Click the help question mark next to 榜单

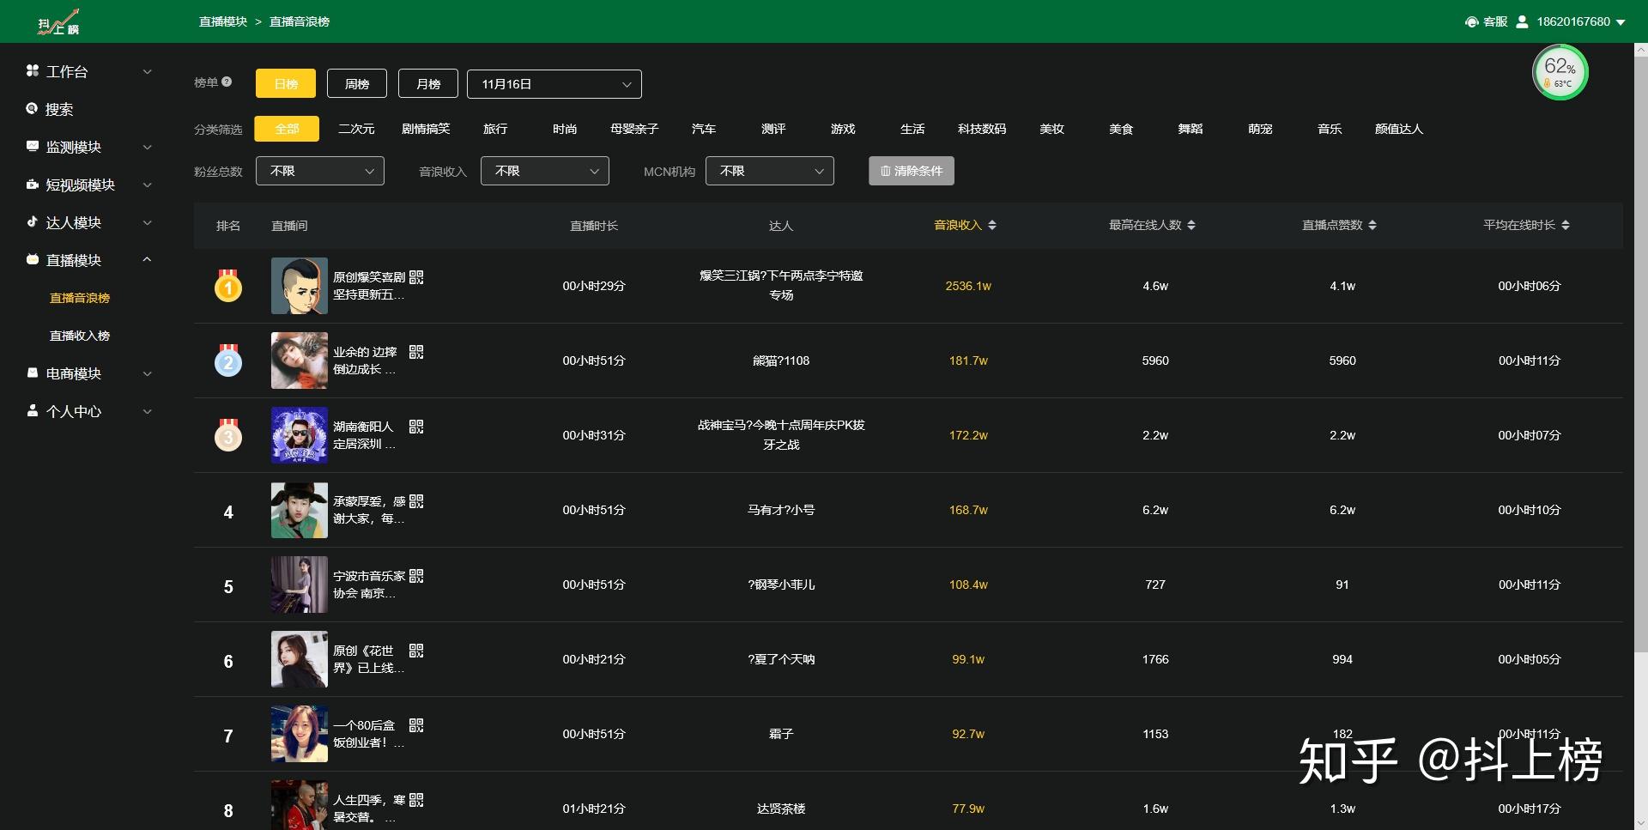pos(227,82)
